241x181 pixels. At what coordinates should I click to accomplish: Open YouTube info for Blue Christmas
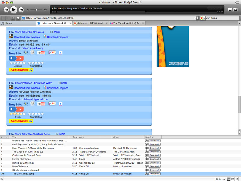(x=41, y=52)
